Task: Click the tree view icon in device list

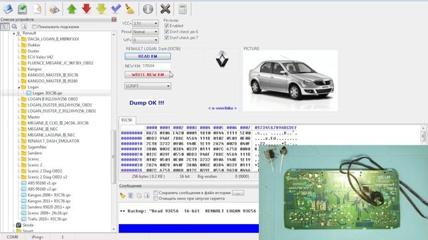Action: pyautogui.click(x=5, y=27)
